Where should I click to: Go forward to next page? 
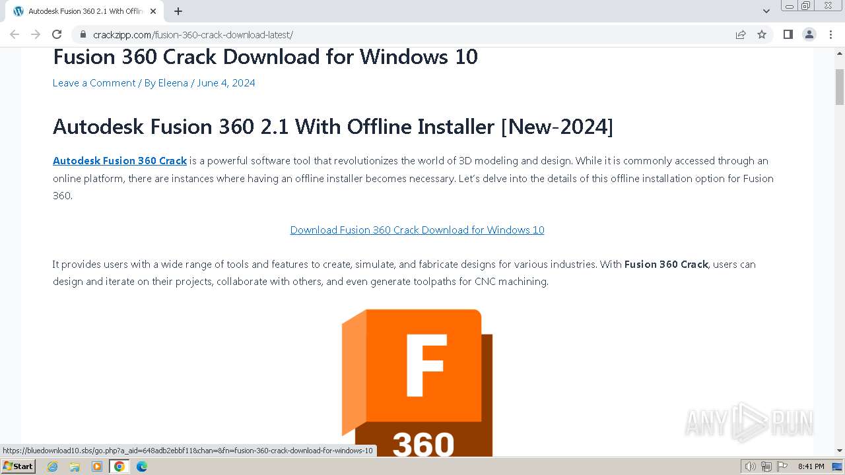click(36, 34)
